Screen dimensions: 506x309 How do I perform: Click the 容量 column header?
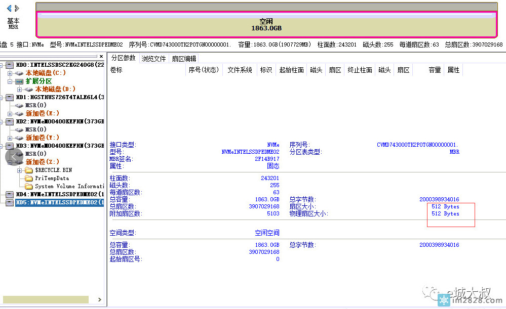coord(434,70)
